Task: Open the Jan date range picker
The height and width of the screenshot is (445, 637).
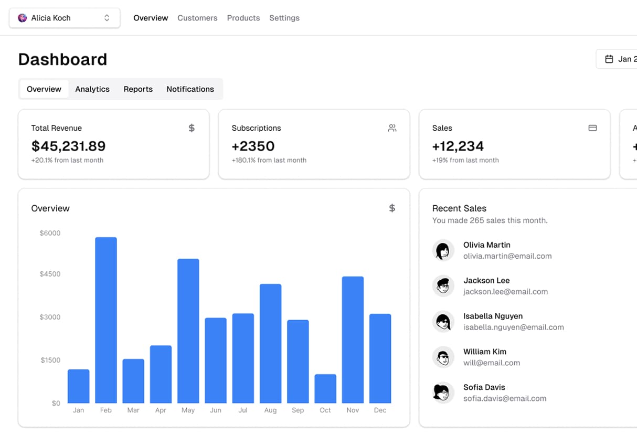Action: coord(619,59)
